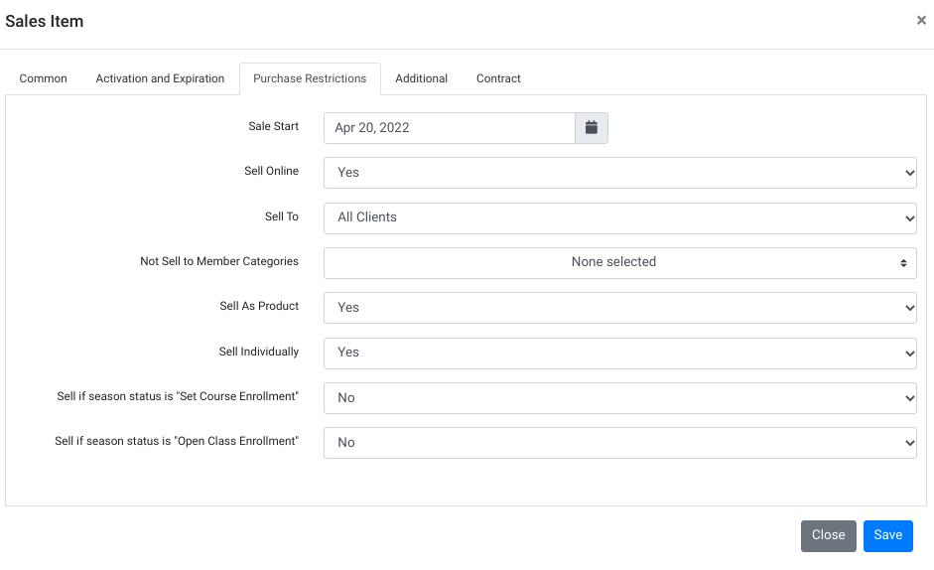Click the Sale Start date field
This screenshot has height=570, width=934.
tap(449, 127)
